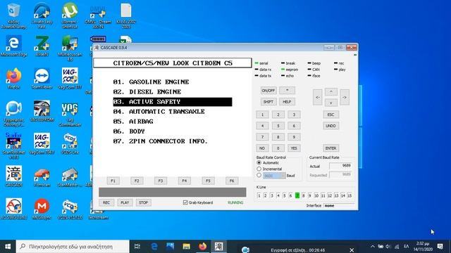Launch MEGAsync desktop shortcut
Viewport: 451px width, 253px height.
tap(42, 209)
